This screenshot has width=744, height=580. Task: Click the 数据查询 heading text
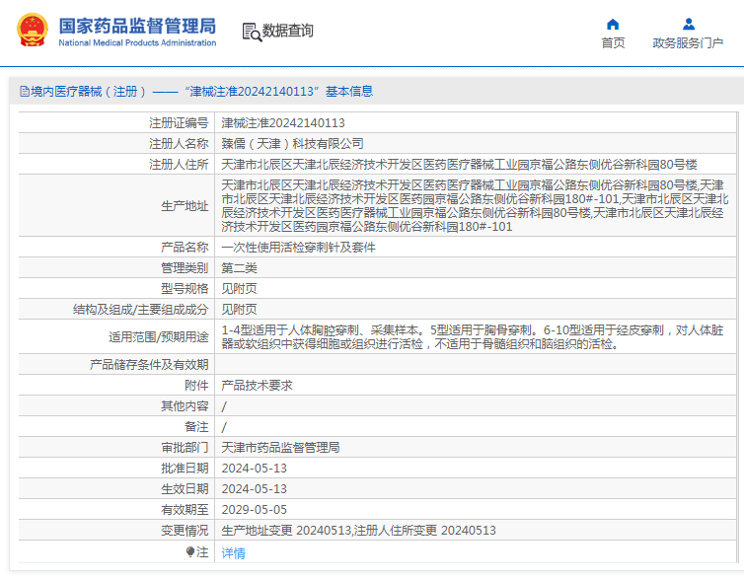(x=288, y=31)
